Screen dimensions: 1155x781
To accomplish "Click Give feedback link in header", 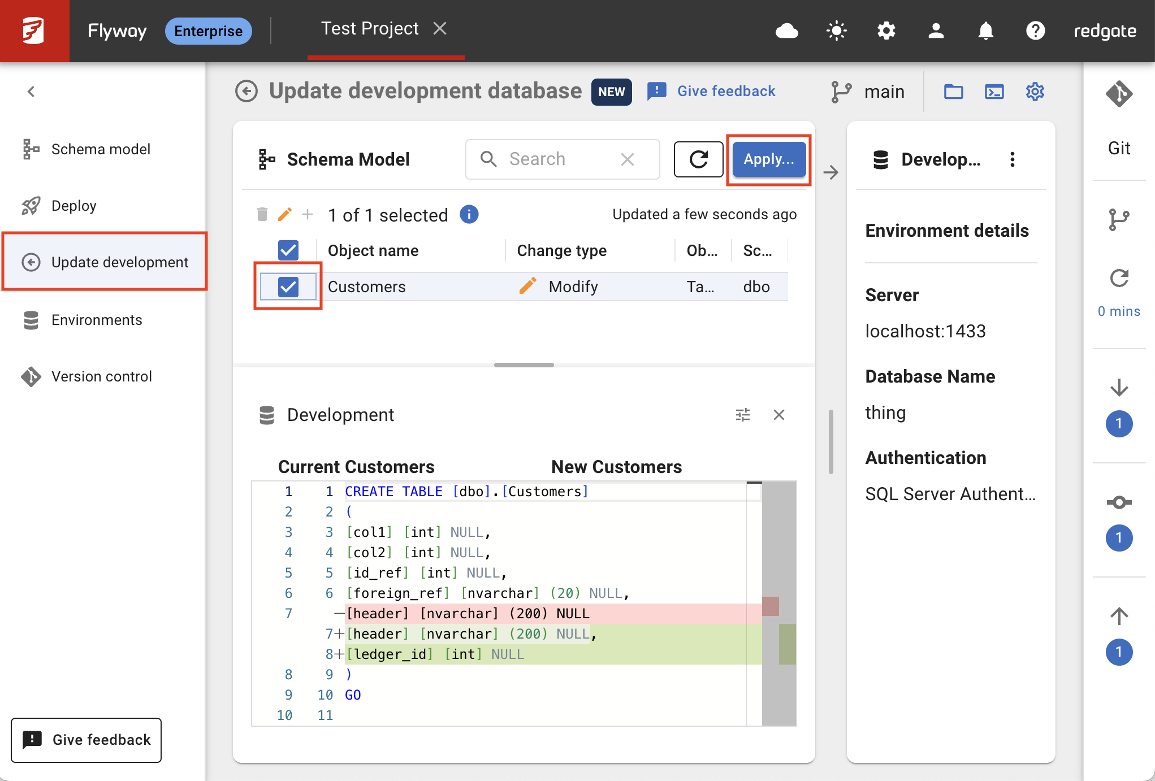I will pyautogui.click(x=711, y=91).
